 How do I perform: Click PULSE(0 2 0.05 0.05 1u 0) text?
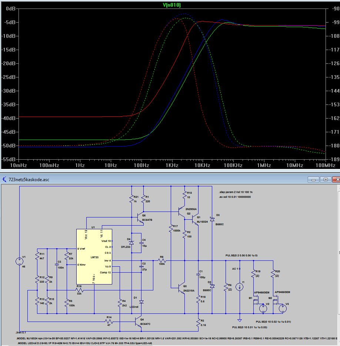click(241, 255)
